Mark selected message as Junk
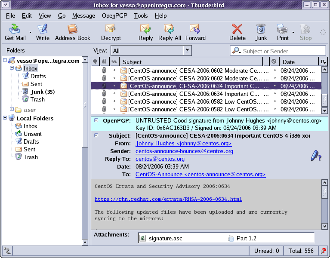 (x=261, y=32)
